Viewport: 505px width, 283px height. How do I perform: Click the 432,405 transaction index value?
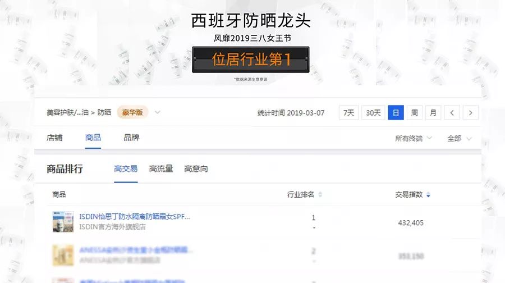tap(411, 223)
